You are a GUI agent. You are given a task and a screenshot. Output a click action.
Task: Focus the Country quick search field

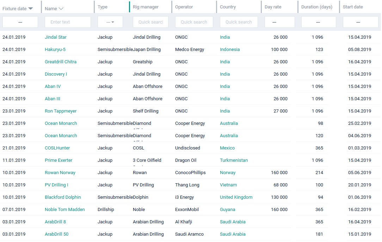tap(239, 22)
